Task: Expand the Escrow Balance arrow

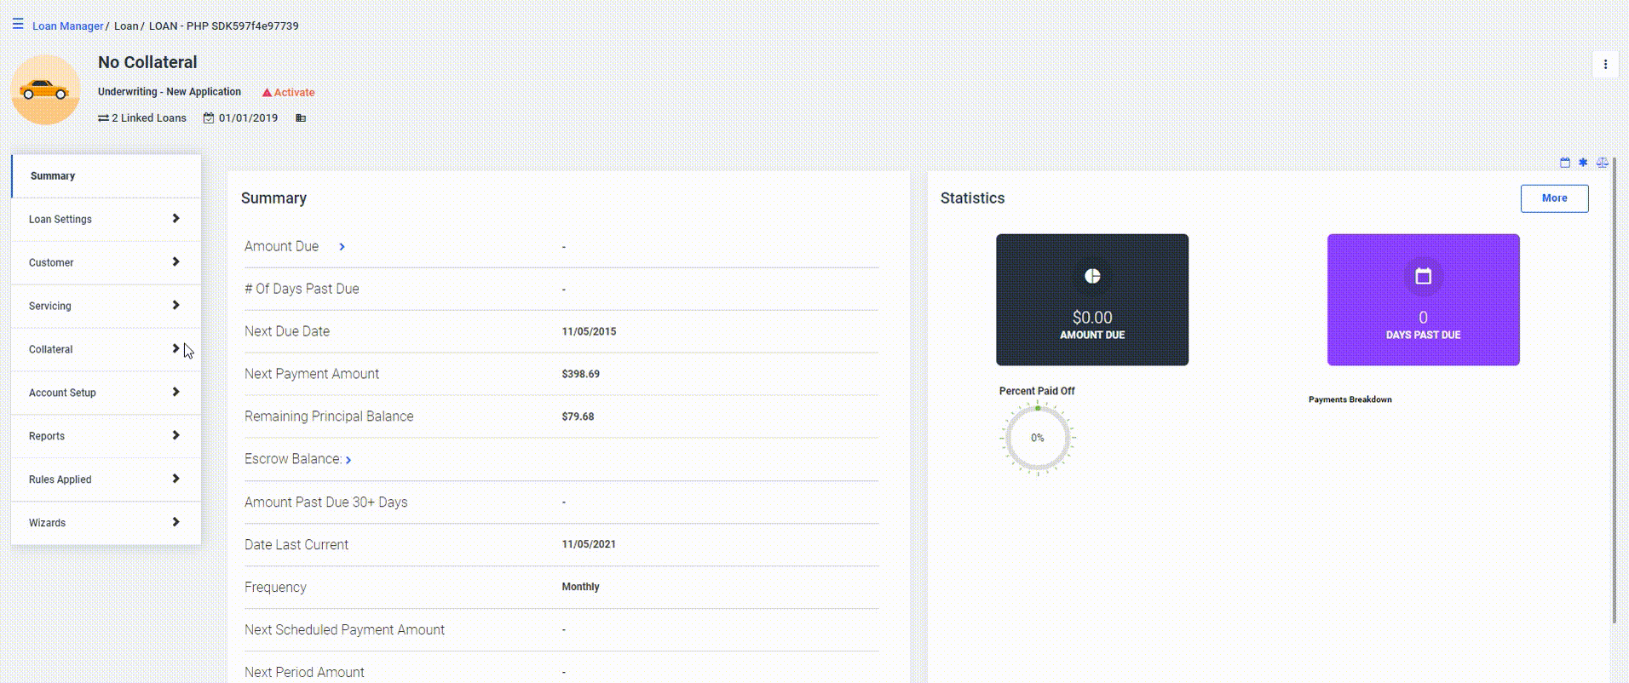Action: click(x=348, y=460)
